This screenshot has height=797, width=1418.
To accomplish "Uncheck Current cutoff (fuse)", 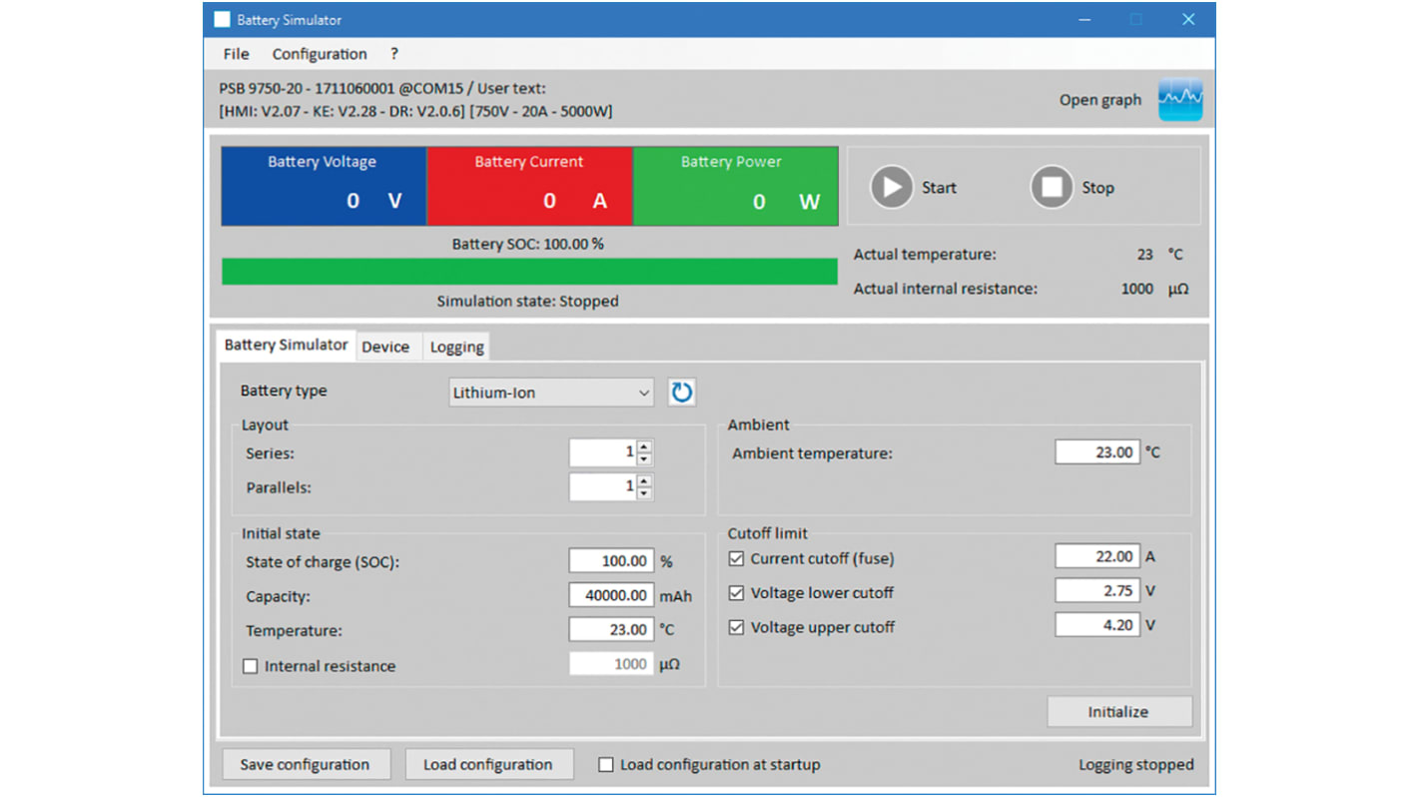I will coord(736,558).
